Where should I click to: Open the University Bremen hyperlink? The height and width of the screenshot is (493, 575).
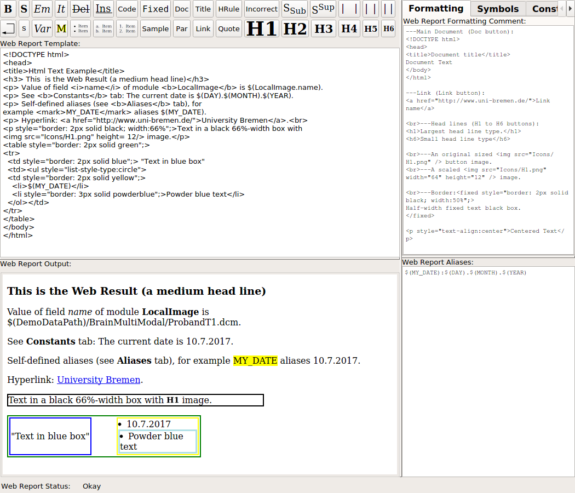99,380
